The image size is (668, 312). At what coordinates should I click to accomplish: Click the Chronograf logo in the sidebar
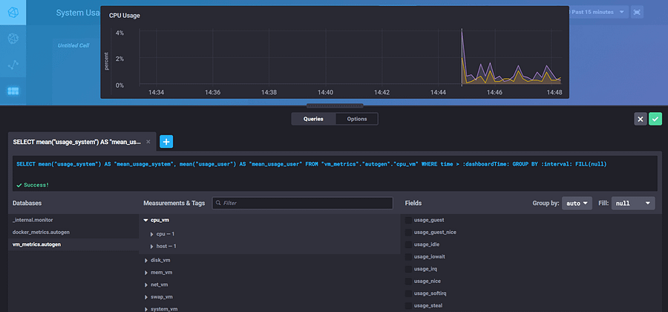pyautogui.click(x=13, y=13)
